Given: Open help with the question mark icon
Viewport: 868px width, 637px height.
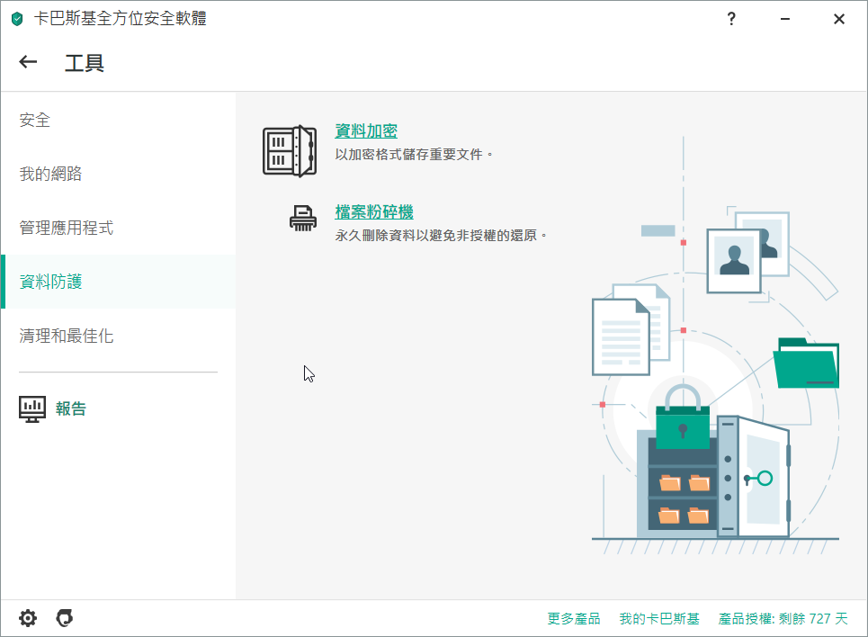Looking at the screenshot, I should (x=732, y=19).
